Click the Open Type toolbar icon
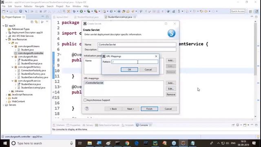Image resolution: width=261 pixels, height=147 pixels. tap(124, 11)
